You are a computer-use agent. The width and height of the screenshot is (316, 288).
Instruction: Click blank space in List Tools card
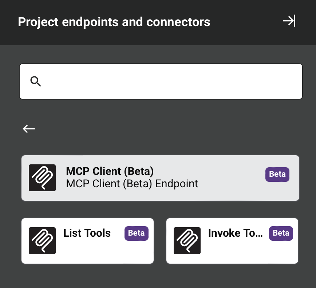(102, 253)
